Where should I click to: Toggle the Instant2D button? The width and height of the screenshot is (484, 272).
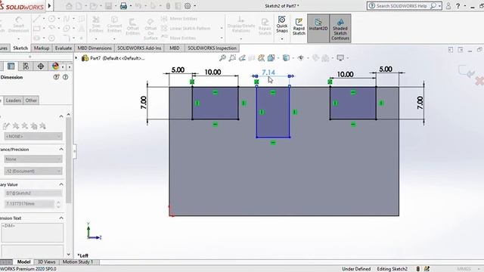pos(318,28)
